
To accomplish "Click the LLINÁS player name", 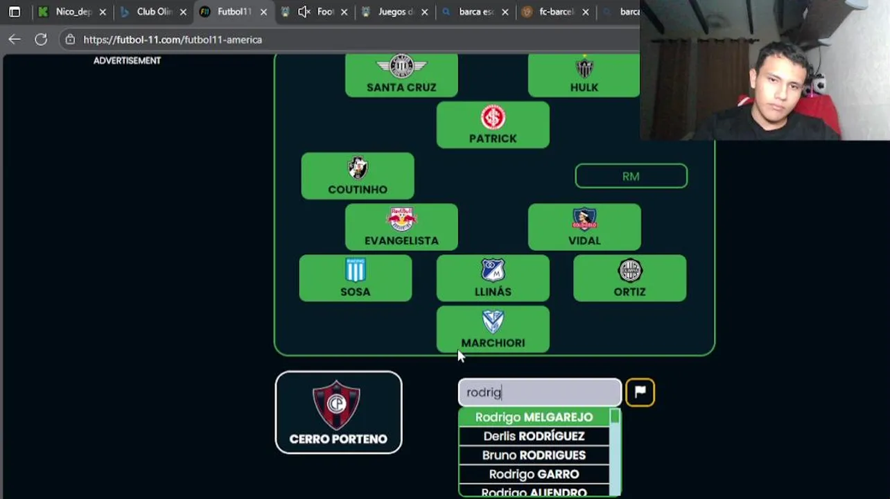I will point(493,292).
